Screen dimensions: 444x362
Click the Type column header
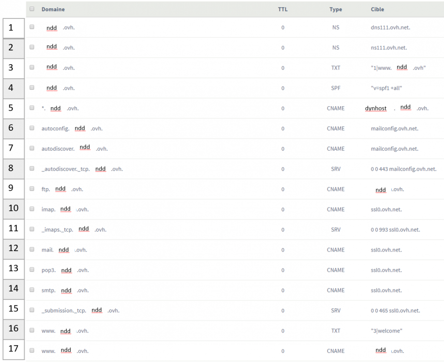tap(336, 9)
